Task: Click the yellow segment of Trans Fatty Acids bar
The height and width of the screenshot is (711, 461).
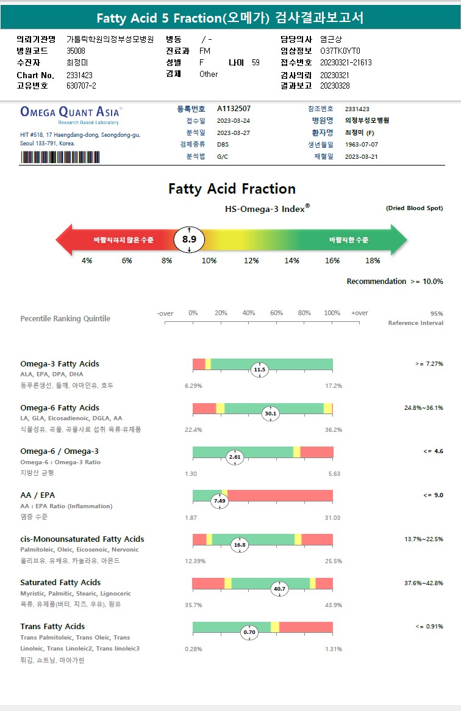Action: coord(275,627)
